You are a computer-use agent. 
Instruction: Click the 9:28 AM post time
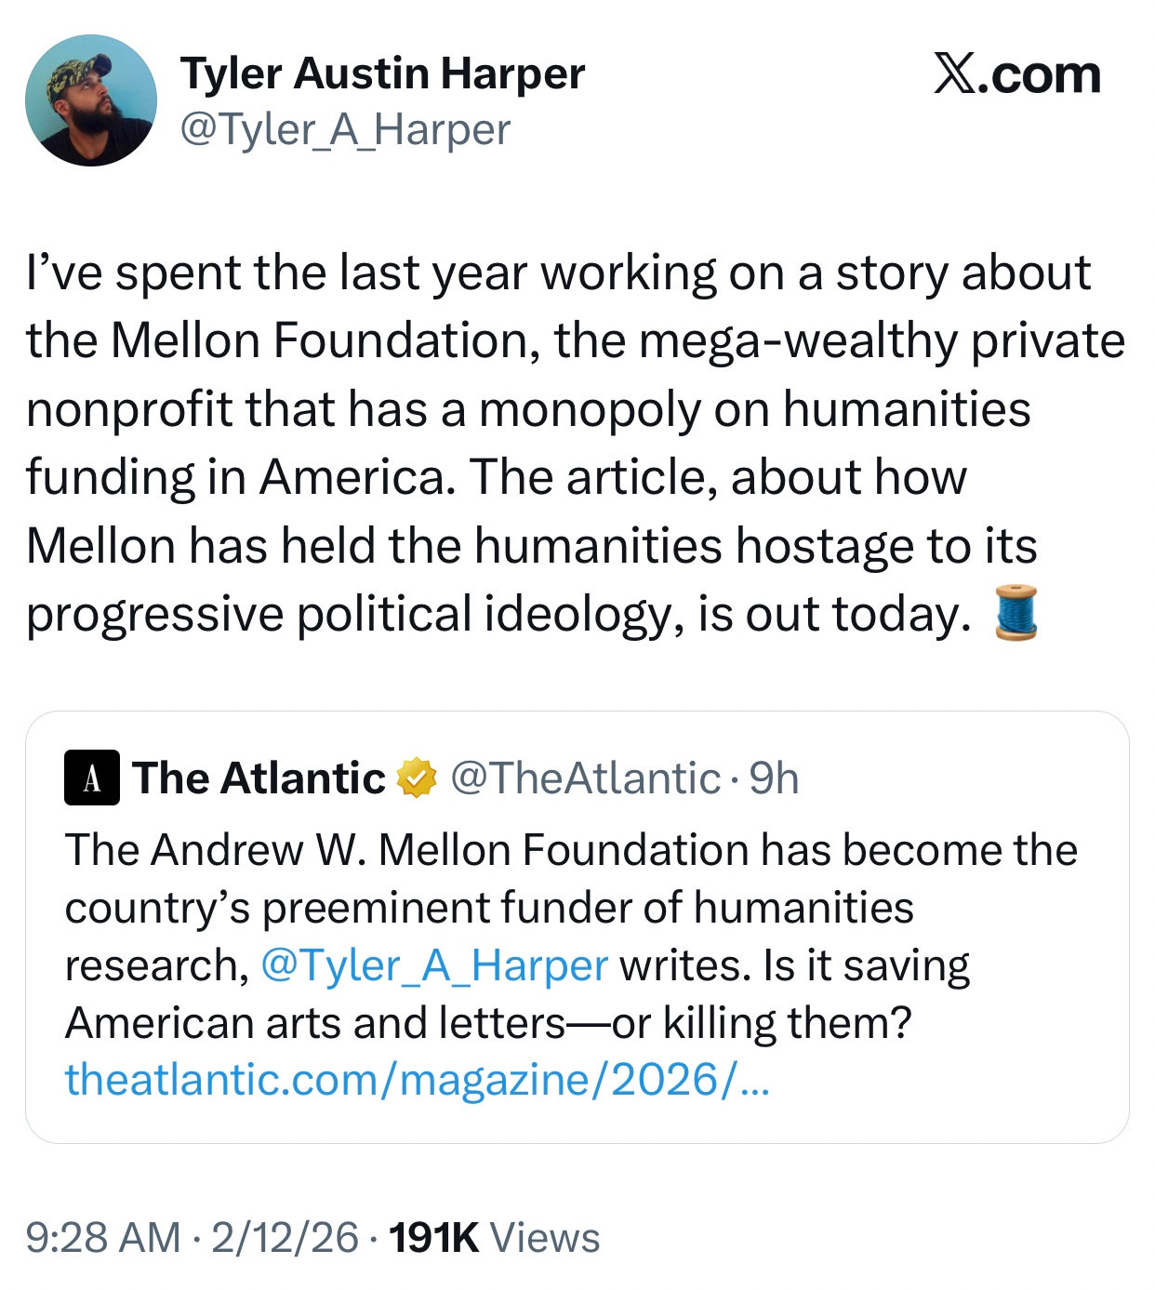102,1238
